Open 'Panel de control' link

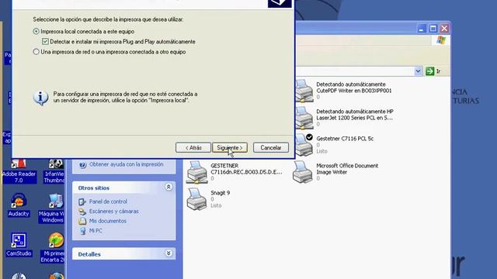tap(108, 201)
